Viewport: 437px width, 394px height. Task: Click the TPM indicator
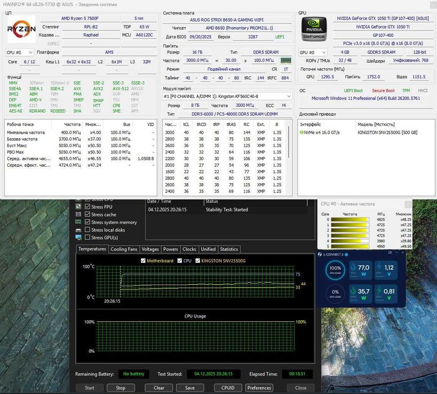pos(406,91)
